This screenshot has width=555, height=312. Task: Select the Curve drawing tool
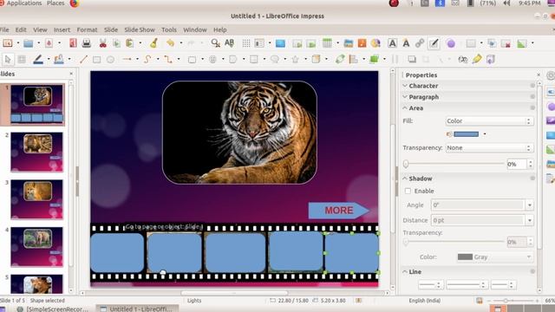(x=147, y=60)
